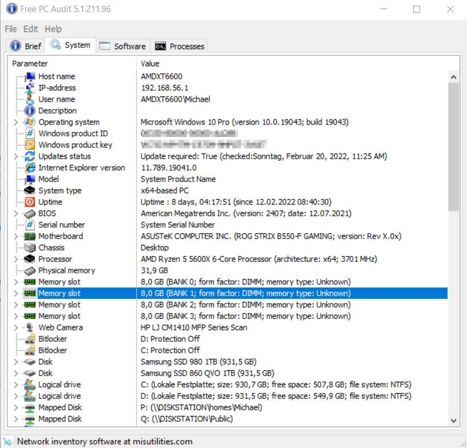Click the first Bitlocker lock icon
Screen dimensions: 467x448
tap(30, 339)
